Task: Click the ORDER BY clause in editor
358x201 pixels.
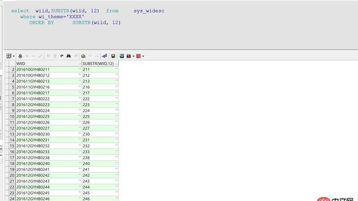Action: 42,23
